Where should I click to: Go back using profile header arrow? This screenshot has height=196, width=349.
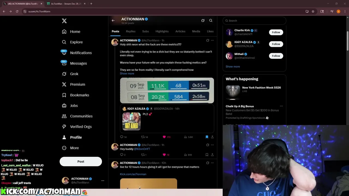pyautogui.click(x=113, y=20)
